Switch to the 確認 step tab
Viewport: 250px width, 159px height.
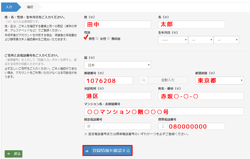click(30, 7)
